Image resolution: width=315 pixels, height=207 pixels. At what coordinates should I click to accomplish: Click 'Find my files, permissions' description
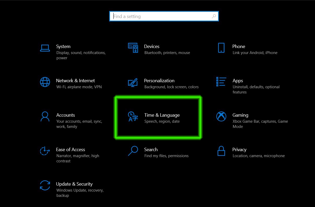(166, 156)
